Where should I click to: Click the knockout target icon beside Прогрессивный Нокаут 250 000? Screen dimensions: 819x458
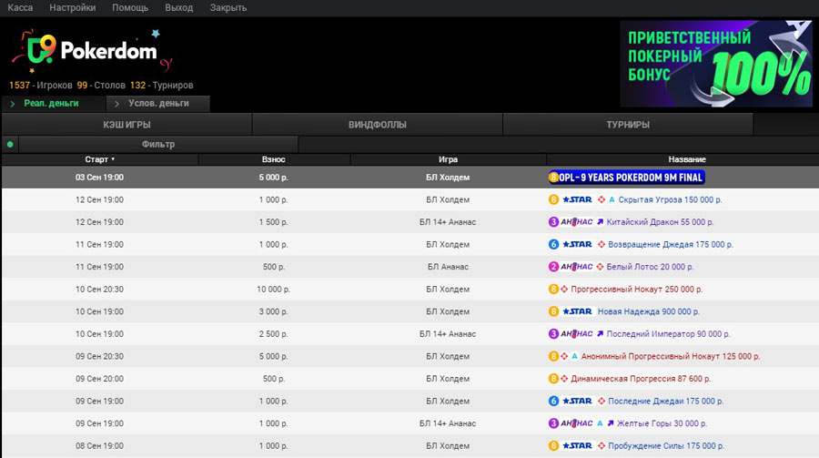[x=565, y=289]
